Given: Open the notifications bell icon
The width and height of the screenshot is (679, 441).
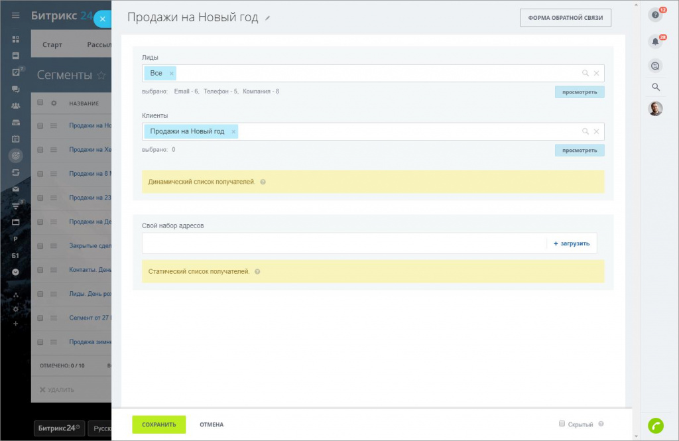Looking at the screenshot, I should pos(655,42).
